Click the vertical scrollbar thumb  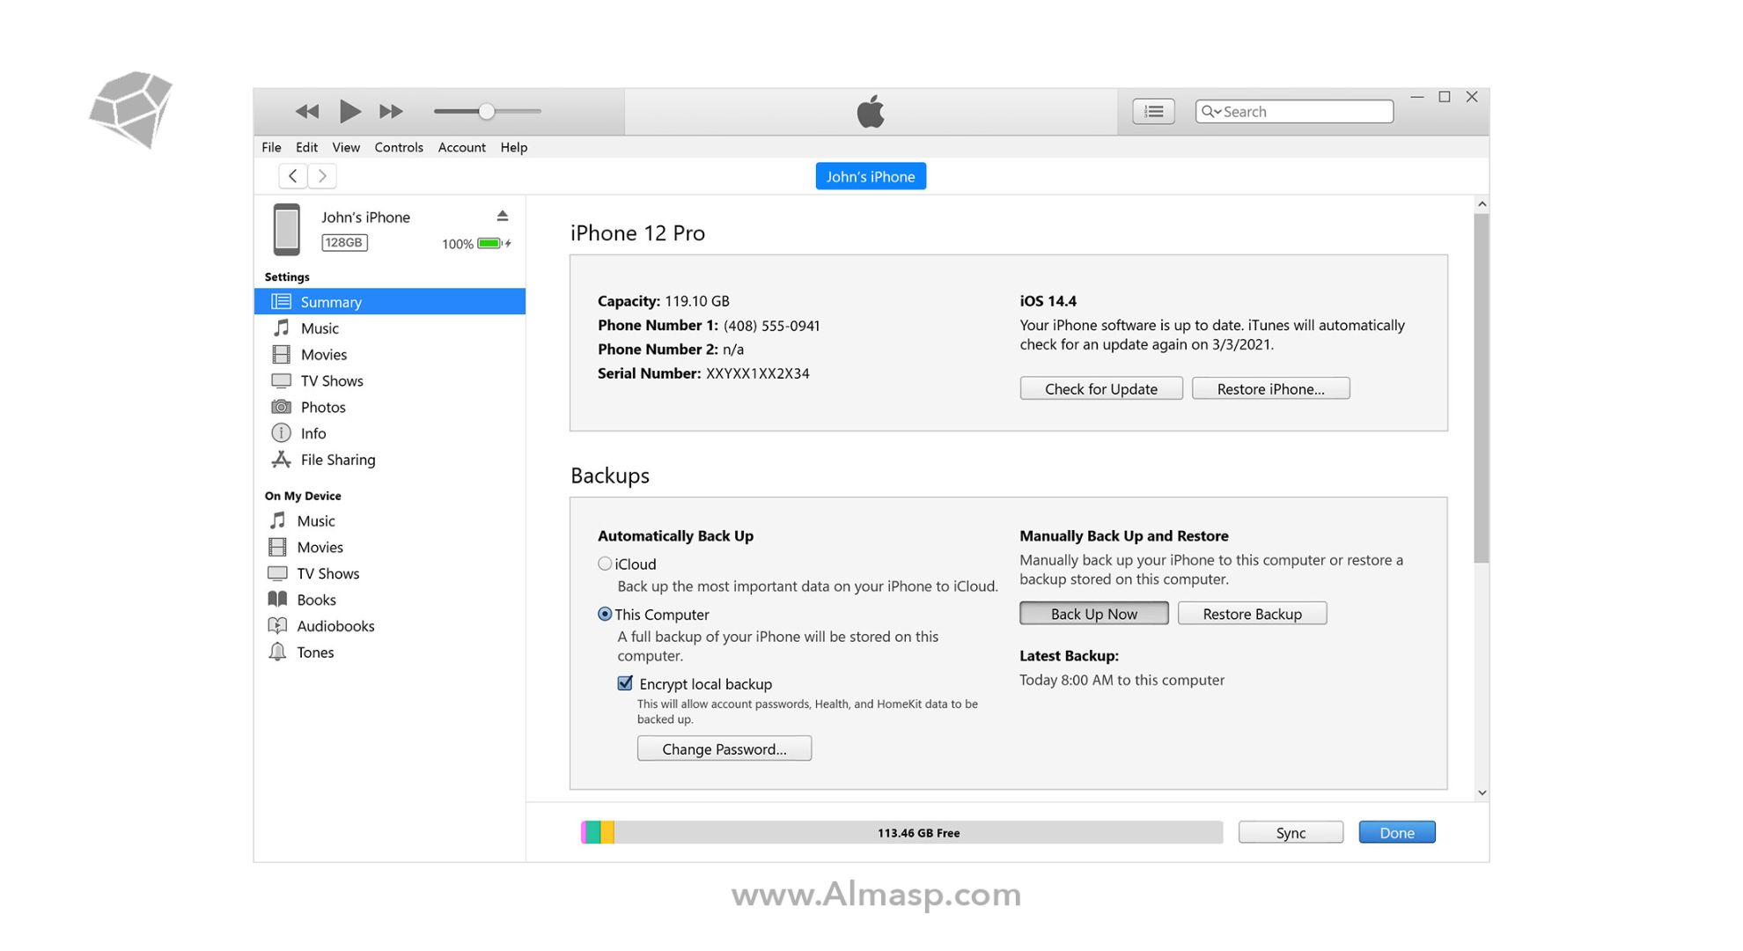1482,387
